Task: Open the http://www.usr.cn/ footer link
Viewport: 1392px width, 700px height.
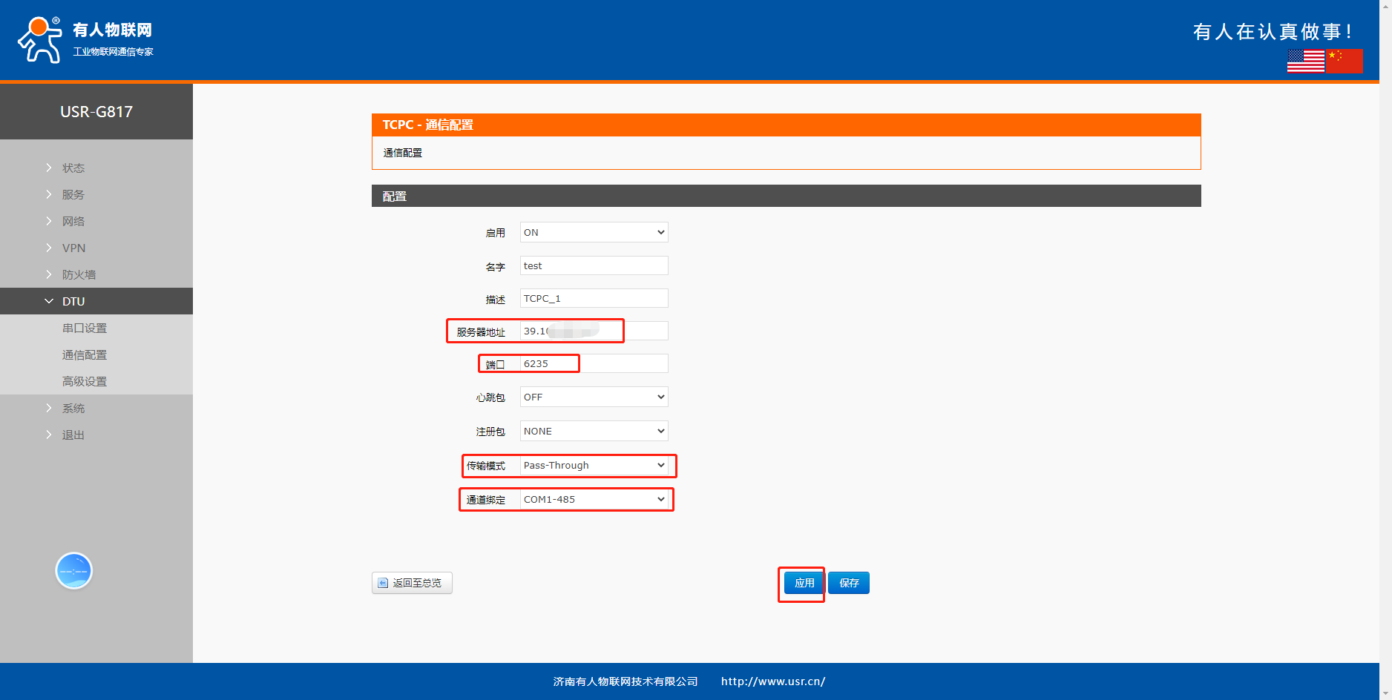Action: click(772, 681)
